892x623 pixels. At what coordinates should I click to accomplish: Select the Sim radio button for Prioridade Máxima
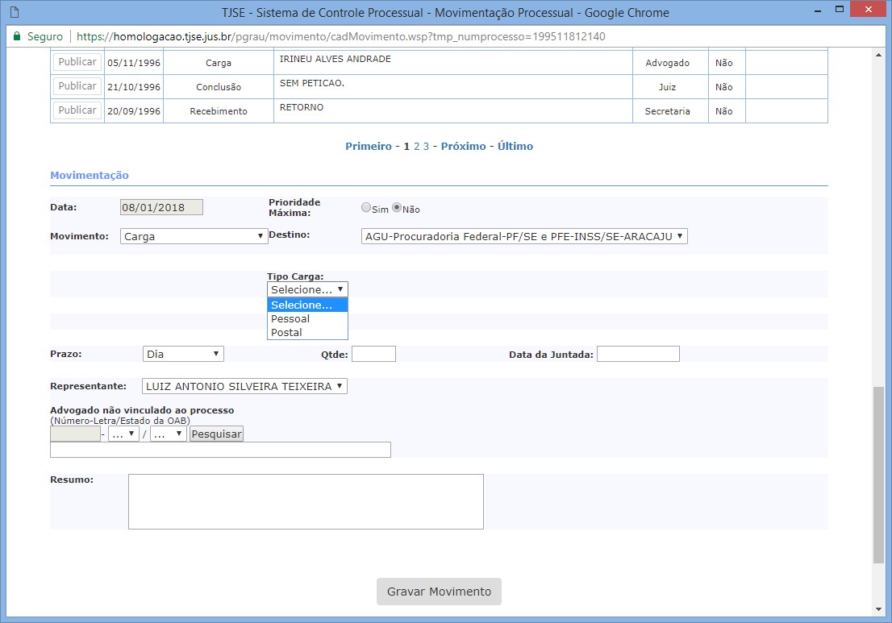366,208
